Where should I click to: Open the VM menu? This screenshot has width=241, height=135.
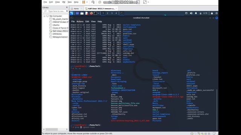pos(64,2)
